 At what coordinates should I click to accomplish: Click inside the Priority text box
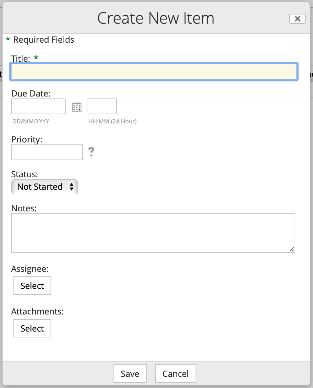tap(47, 152)
